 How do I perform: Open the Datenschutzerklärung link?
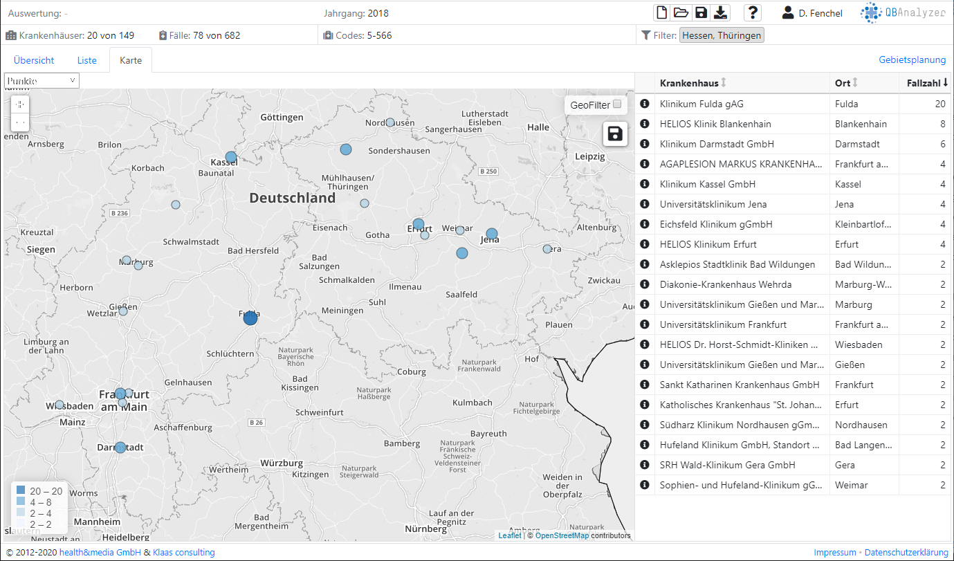(906, 553)
